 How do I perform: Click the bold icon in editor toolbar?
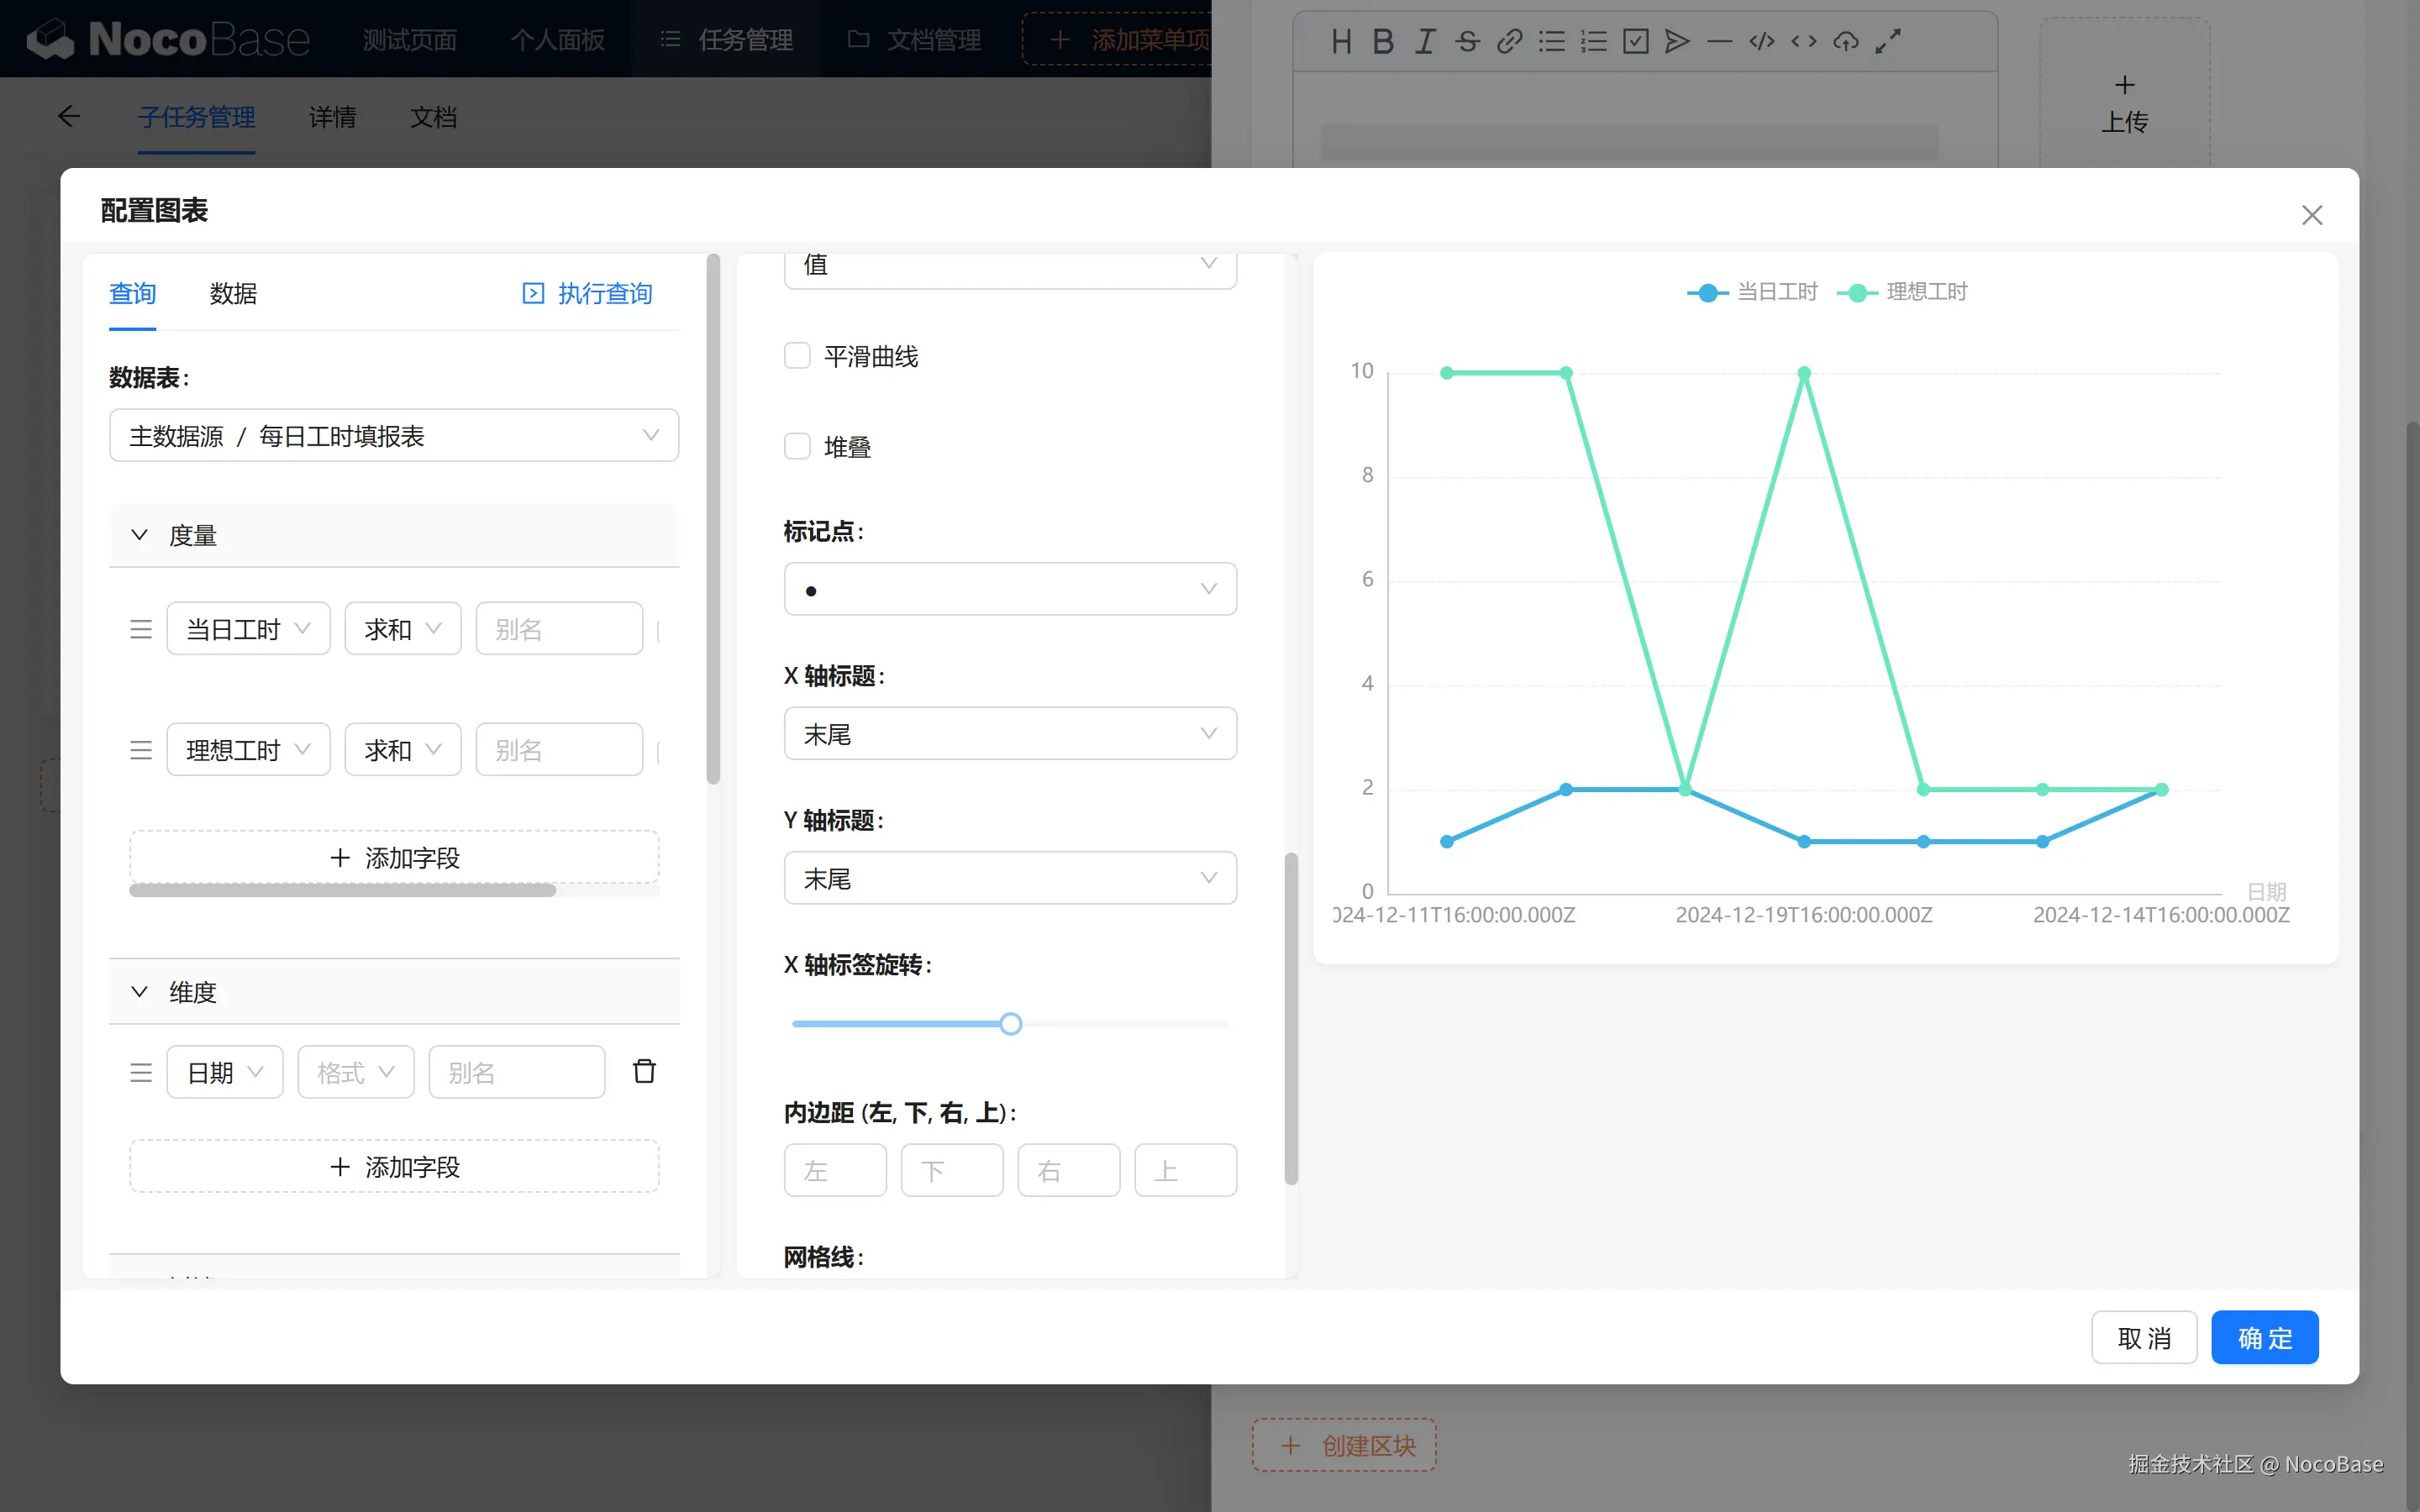tap(1383, 41)
